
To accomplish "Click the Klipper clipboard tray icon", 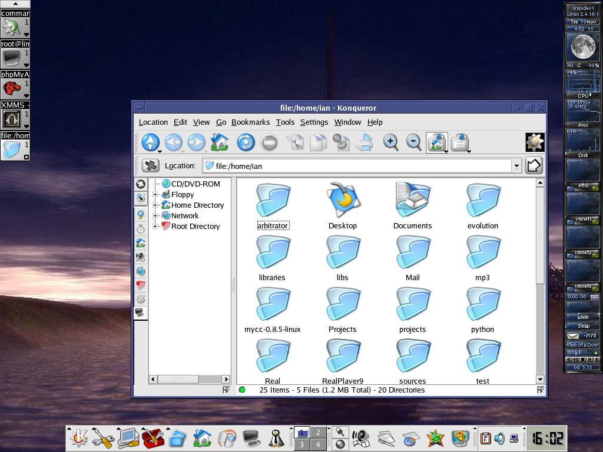I will pos(485,438).
